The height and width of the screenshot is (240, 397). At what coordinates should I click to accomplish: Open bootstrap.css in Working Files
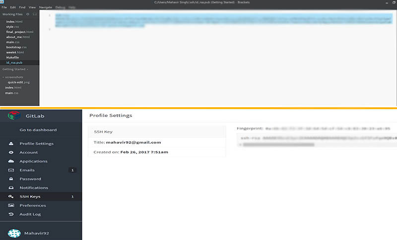[16, 47]
